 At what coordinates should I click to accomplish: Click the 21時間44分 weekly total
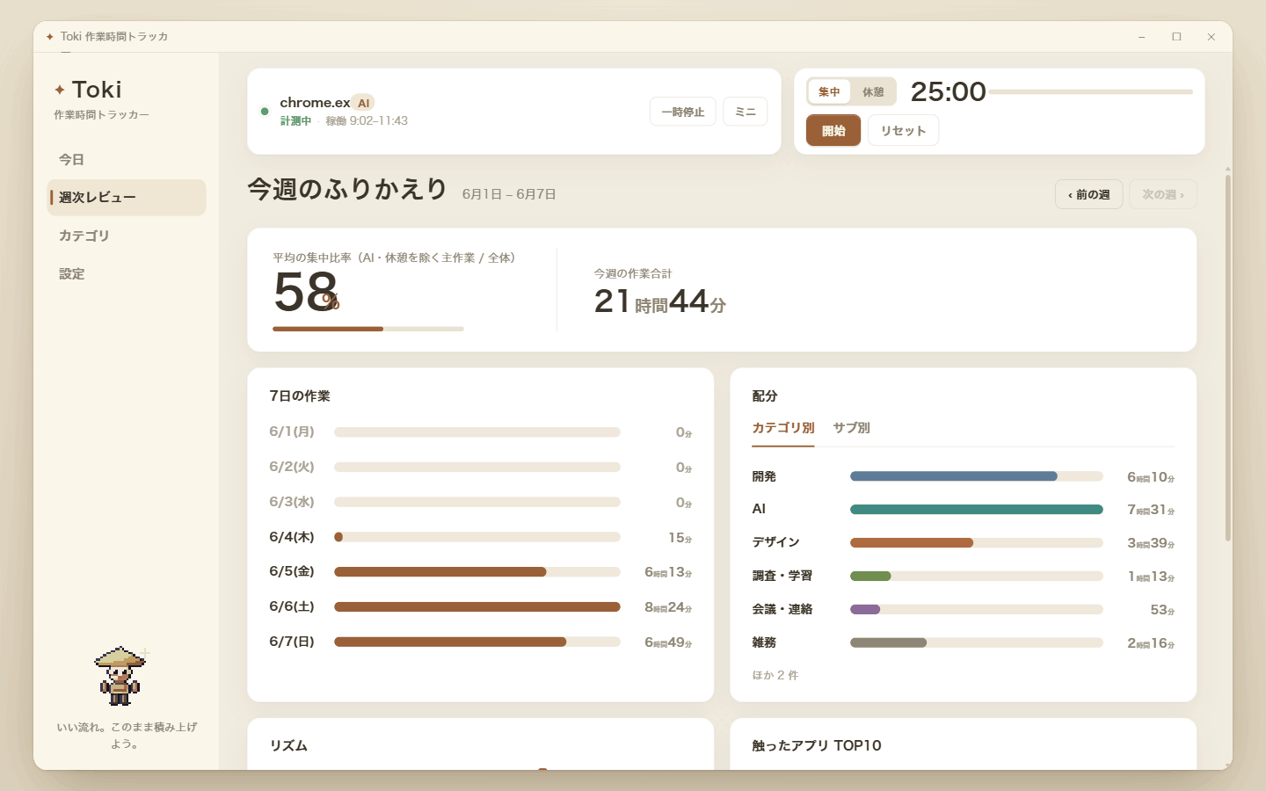click(660, 301)
